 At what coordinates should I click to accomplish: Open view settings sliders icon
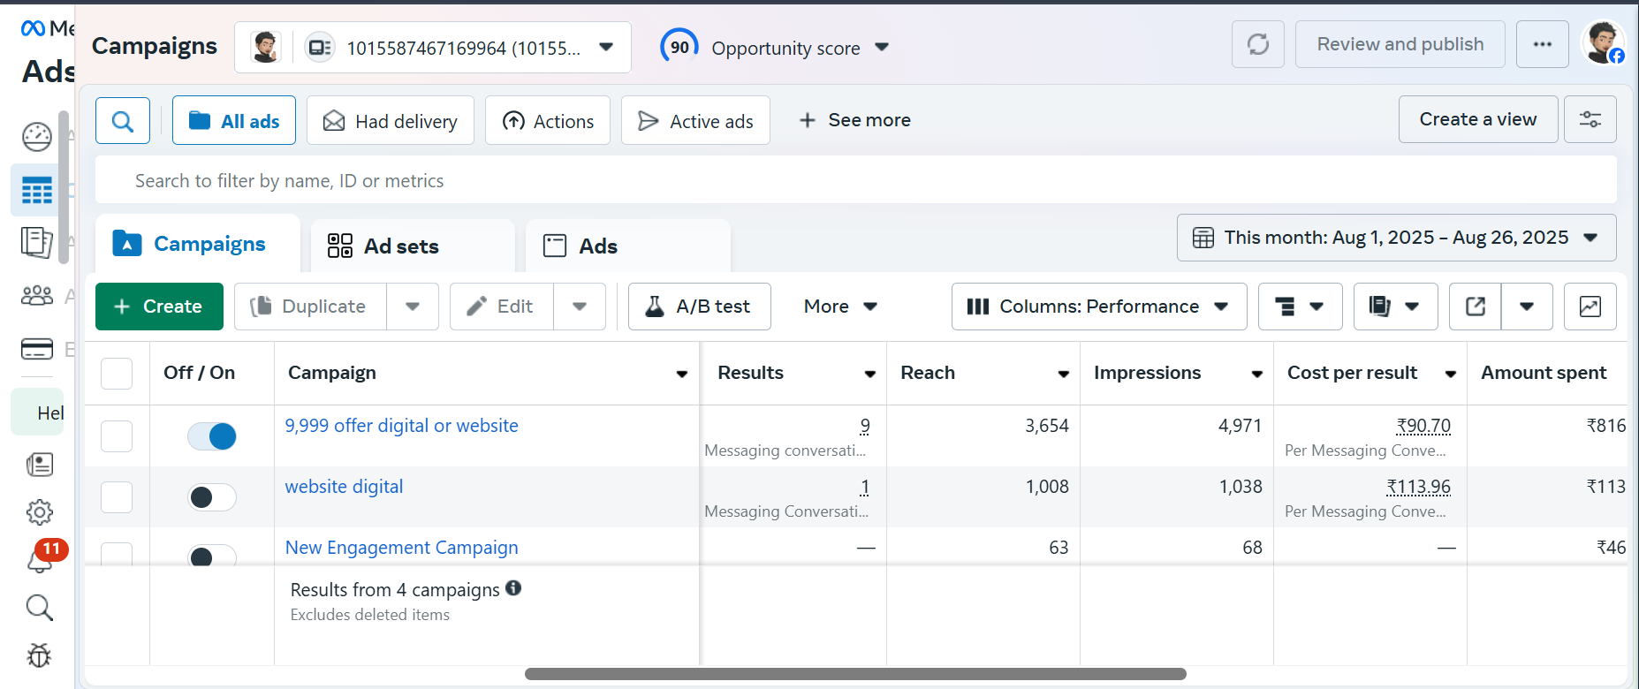1590,120
